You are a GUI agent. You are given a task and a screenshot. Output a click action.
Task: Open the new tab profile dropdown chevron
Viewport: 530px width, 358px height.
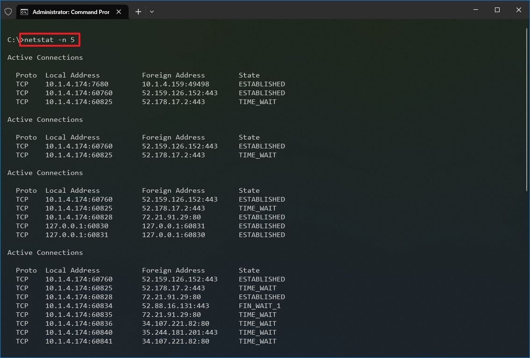pyautogui.click(x=151, y=12)
